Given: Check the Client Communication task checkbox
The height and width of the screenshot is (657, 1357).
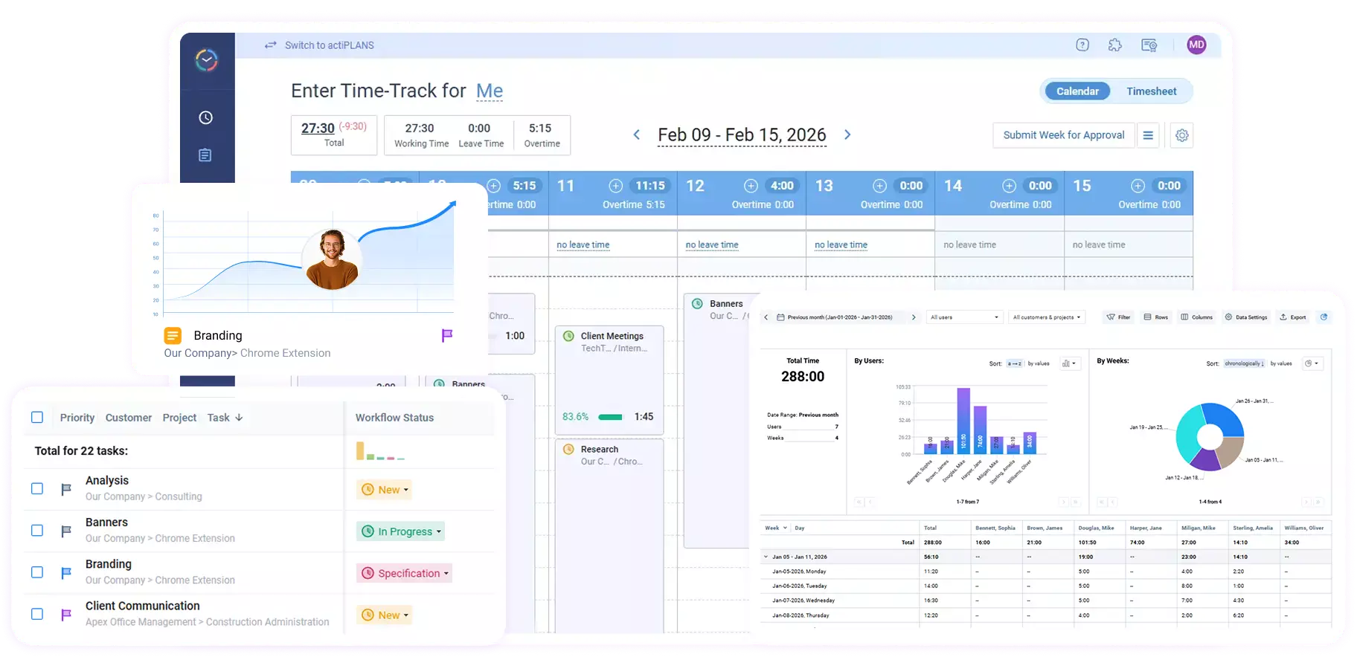Looking at the screenshot, I should click(x=37, y=614).
